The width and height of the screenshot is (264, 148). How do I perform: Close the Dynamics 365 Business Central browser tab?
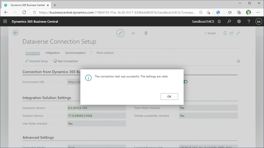[48, 5]
